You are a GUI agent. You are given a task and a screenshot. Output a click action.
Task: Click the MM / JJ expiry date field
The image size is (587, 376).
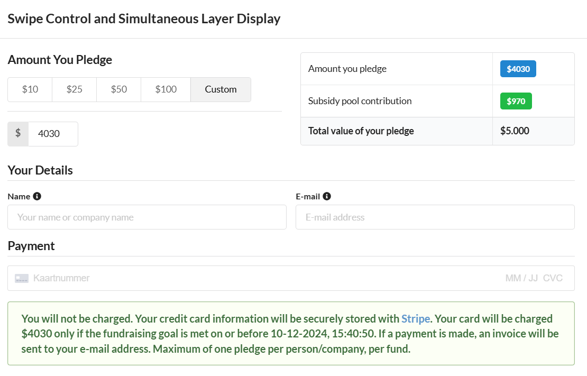521,278
